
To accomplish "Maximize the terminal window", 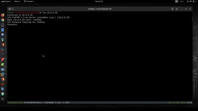I will point(186,9).
